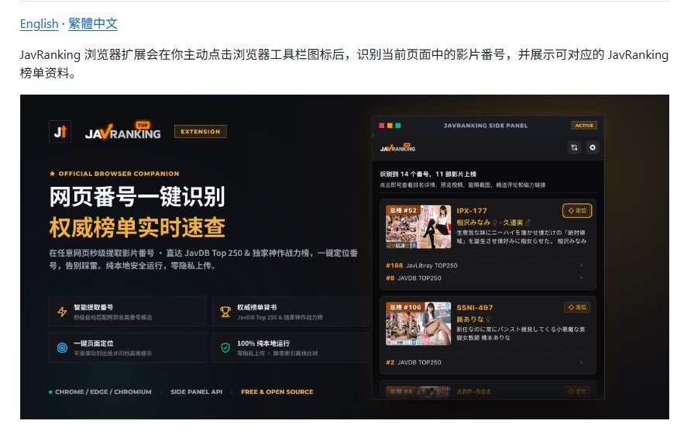
Task: Click the ACTIVE status badge
Action: [583, 126]
